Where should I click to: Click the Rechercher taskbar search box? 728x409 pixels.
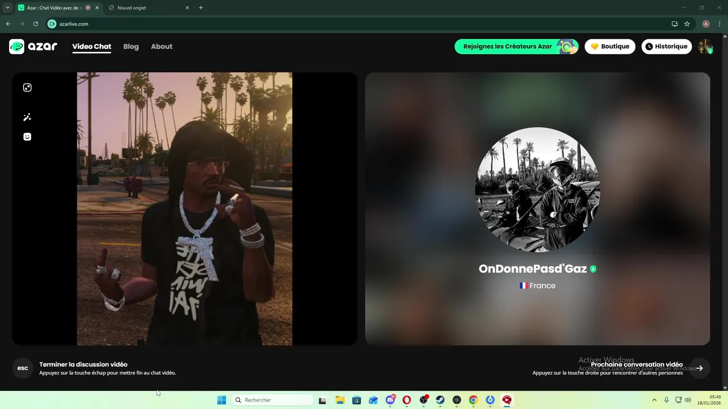coord(273,400)
